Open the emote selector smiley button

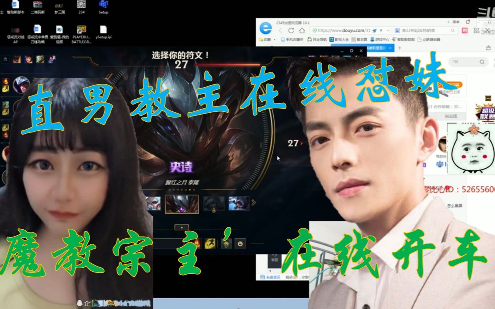[240, 243]
